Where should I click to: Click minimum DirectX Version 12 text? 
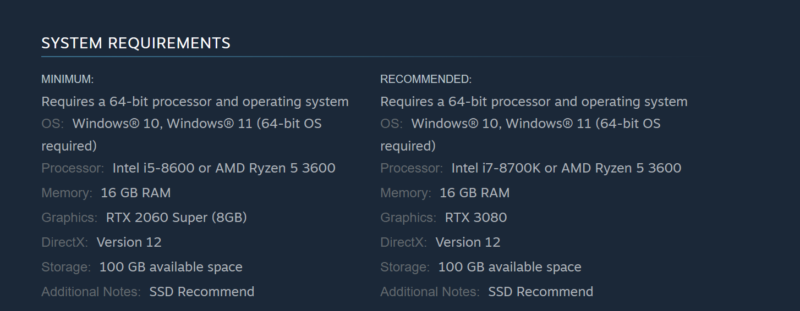(129, 242)
